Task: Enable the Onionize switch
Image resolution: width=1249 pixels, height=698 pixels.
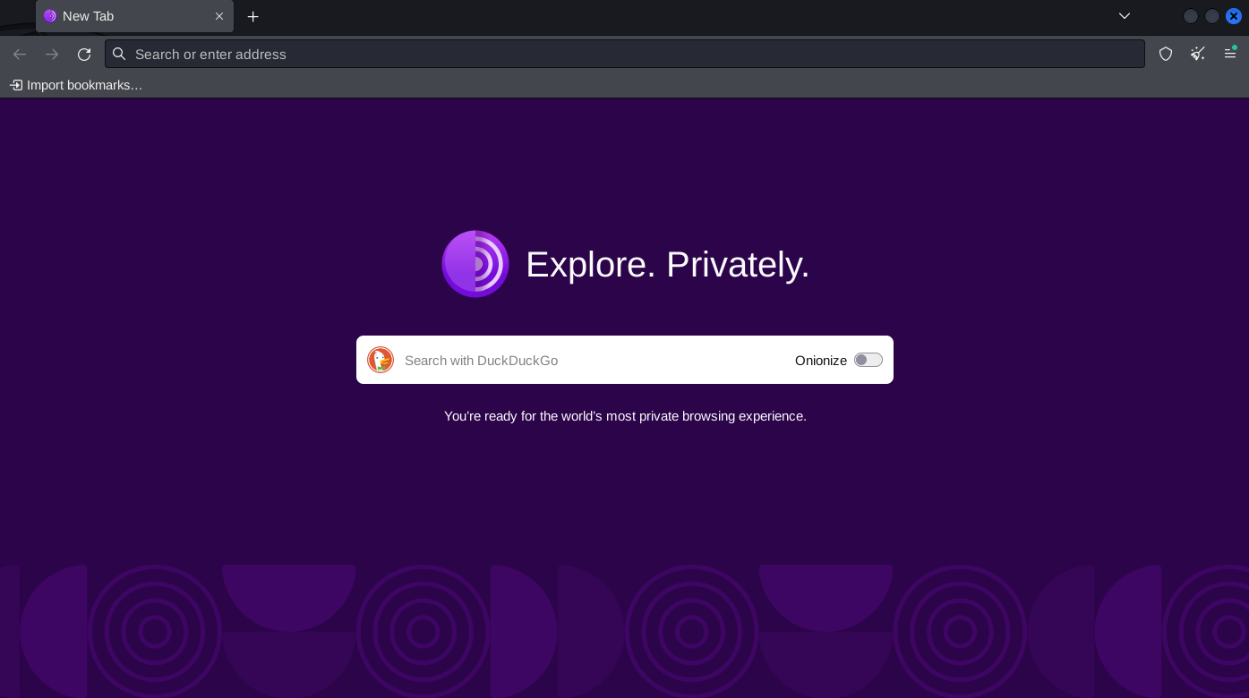Action: click(x=868, y=360)
